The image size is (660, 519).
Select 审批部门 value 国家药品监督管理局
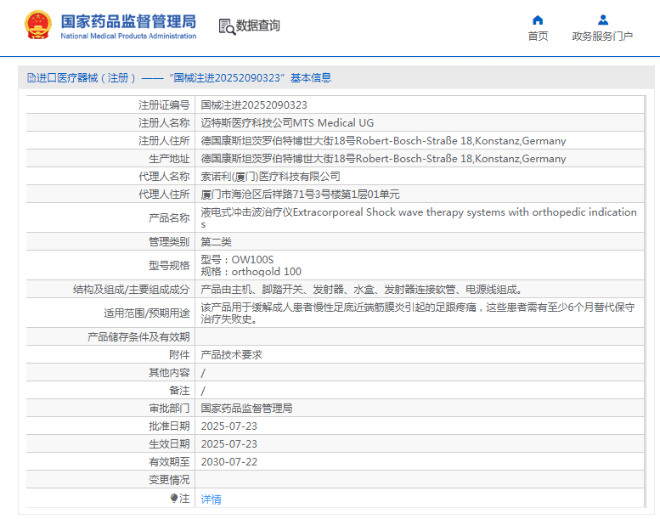(246, 409)
